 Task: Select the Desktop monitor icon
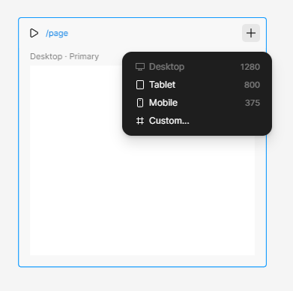[x=140, y=67]
